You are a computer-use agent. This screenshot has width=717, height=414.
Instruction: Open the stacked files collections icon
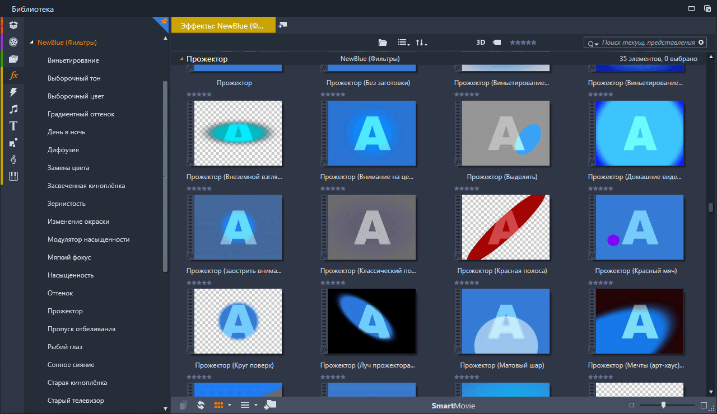pos(14,58)
